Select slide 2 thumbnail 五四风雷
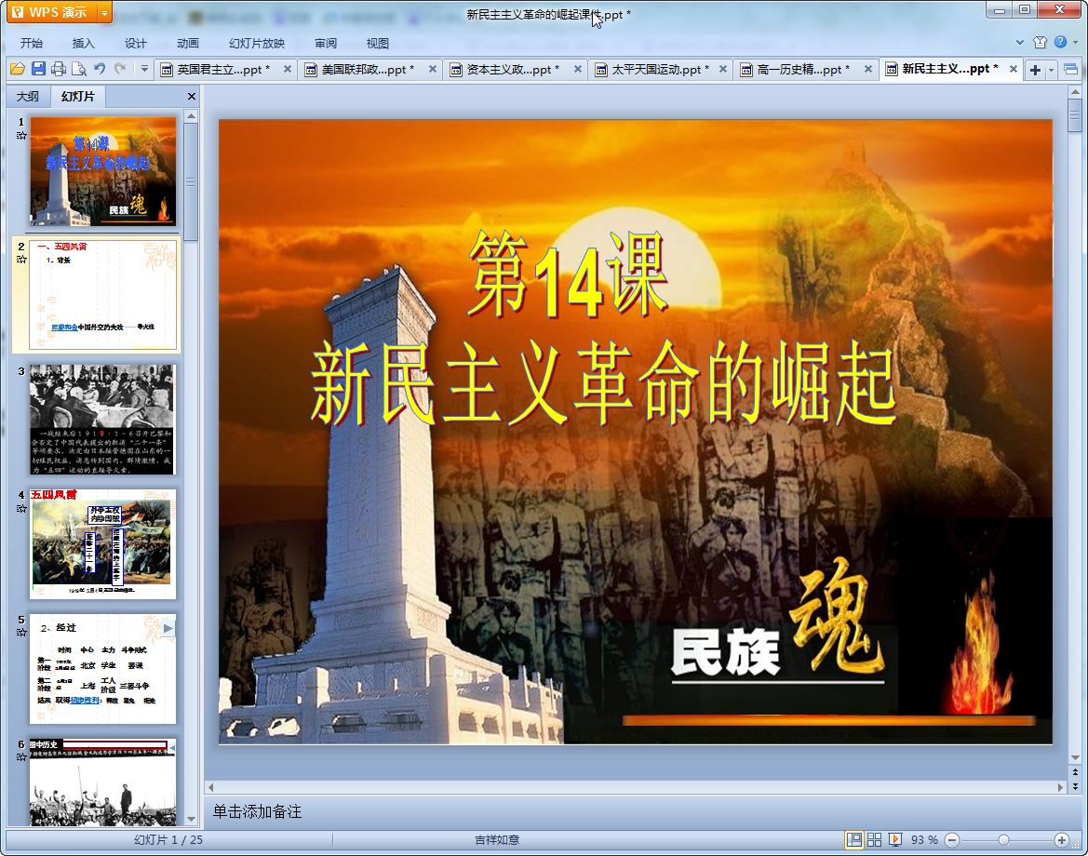This screenshot has height=856, width=1088. [102, 295]
